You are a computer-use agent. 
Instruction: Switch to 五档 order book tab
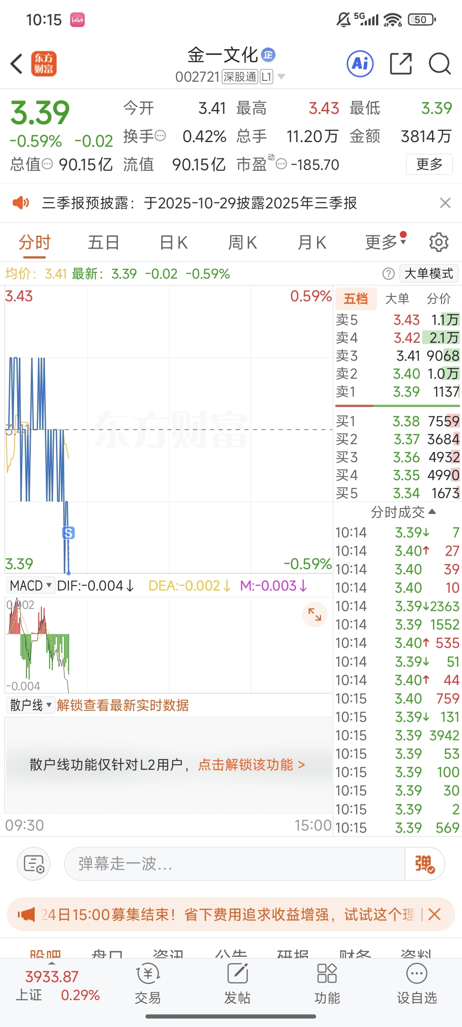coord(356,298)
